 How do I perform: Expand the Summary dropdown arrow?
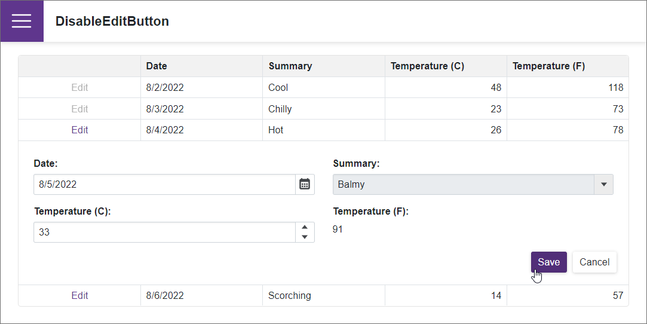pyautogui.click(x=603, y=184)
